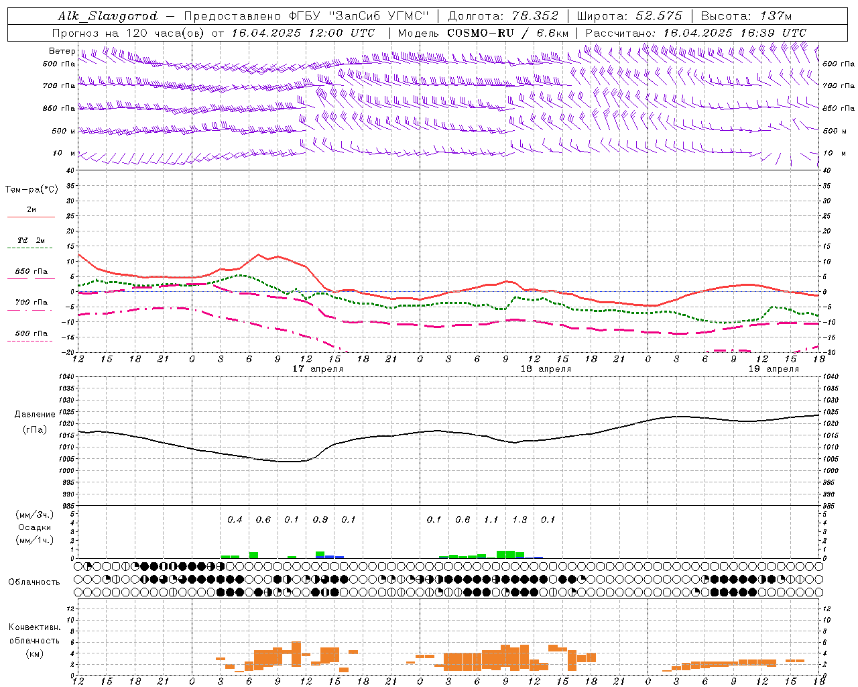Click the Конвективн. convective cloud label
The image size is (858, 687).
pos(34,627)
